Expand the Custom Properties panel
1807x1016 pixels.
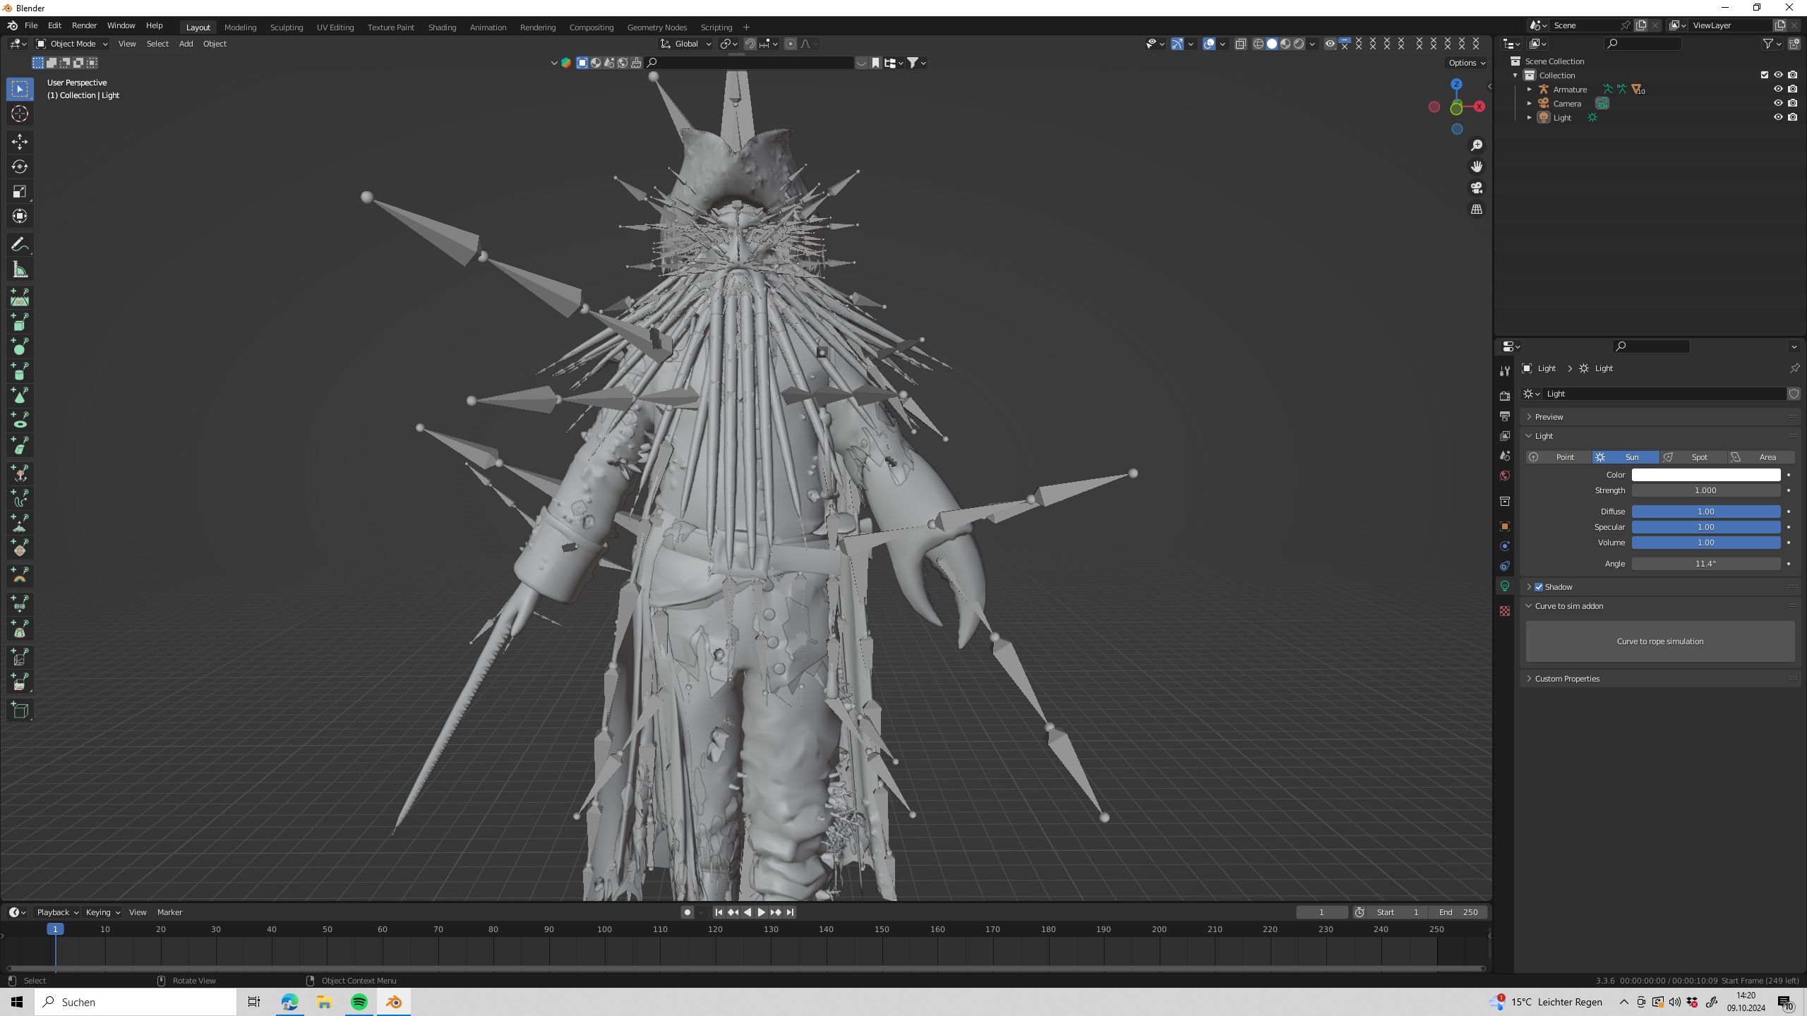pos(1567,679)
